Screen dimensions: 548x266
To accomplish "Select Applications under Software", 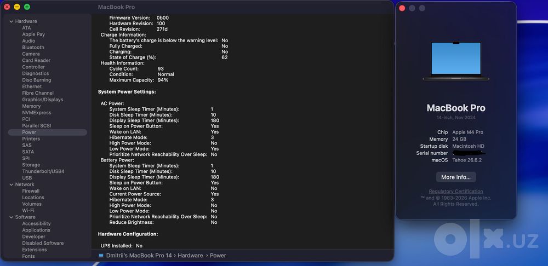I will pos(36,230).
